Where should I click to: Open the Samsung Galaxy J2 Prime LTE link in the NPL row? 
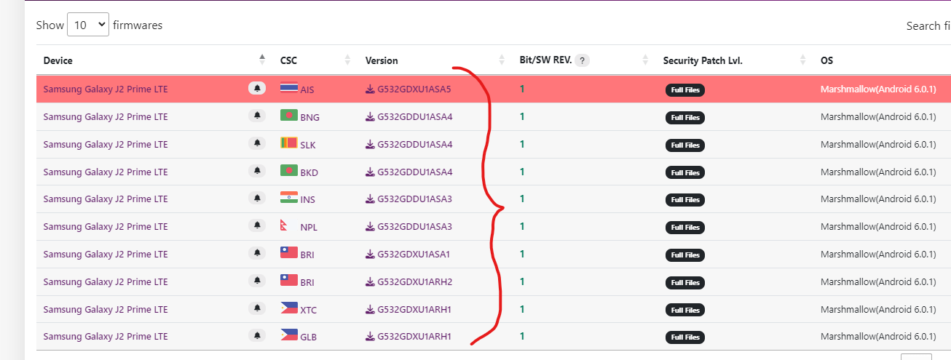click(106, 226)
